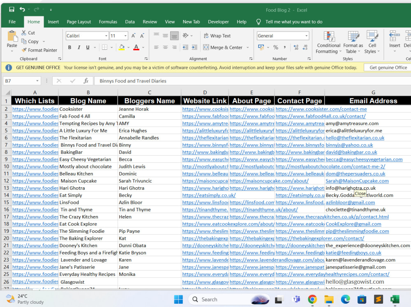This screenshot has height=307, width=411.
Task: Click the Get genuine Office button
Action: pyautogui.click(x=388, y=68)
